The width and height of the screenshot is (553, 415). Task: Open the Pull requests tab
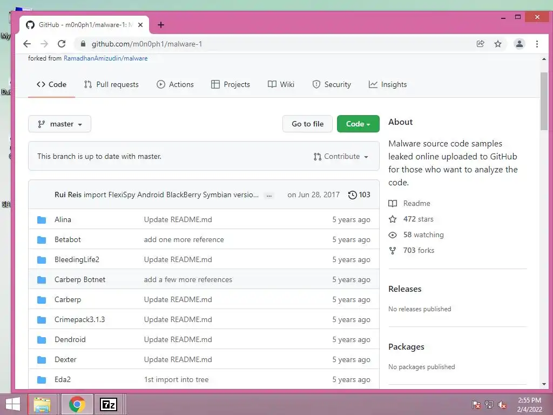pos(111,84)
